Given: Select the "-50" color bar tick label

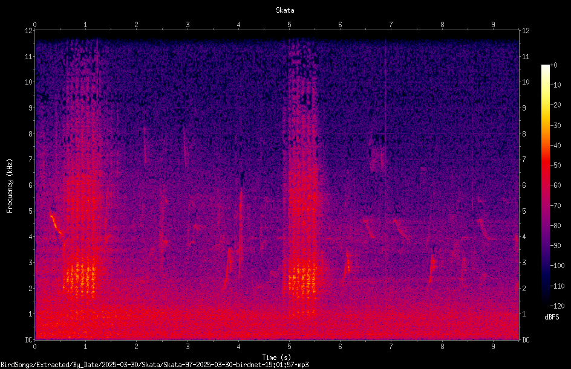Looking at the screenshot, I should [556, 165].
